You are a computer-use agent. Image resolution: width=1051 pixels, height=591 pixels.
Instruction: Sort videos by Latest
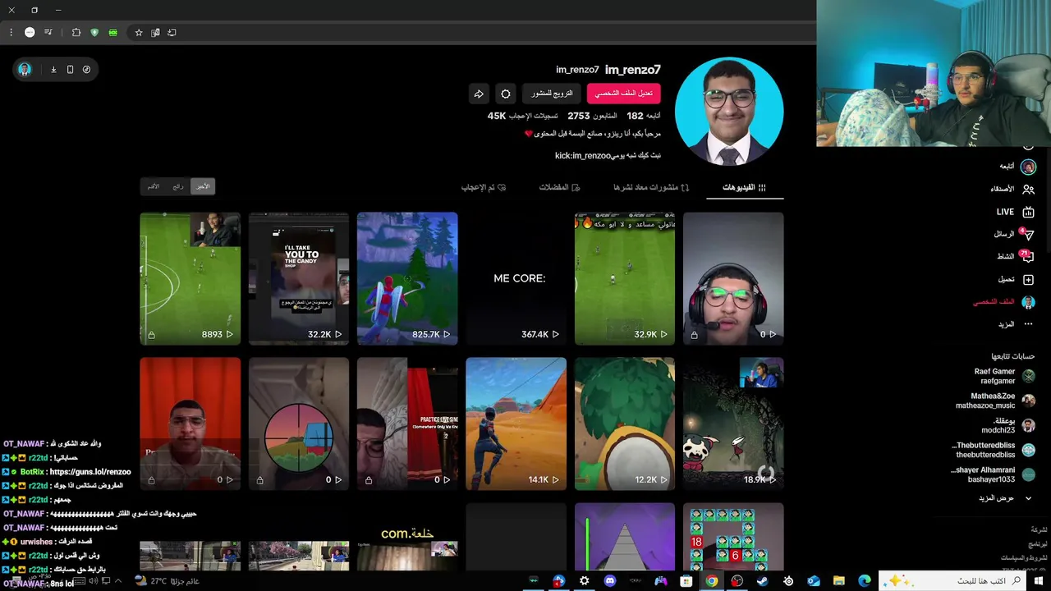point(203,186)
